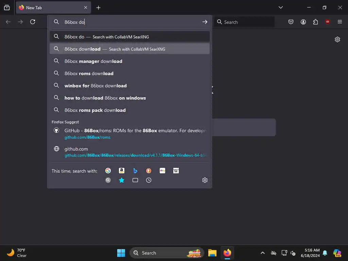The height and width of the screenshot is (261, 348).
Task: Click the taskbar Search box
Action: point(167,253)
